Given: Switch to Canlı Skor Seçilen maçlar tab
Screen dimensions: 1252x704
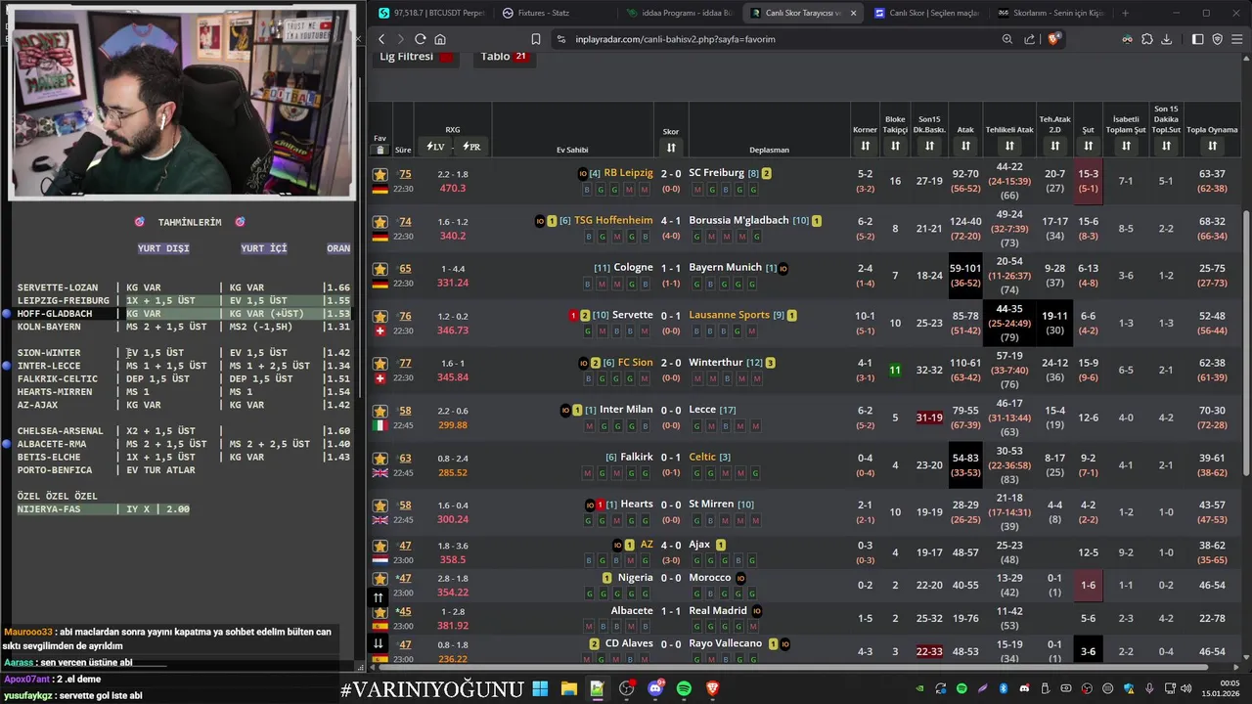Looking at the screenshot, I should point(929,13).
